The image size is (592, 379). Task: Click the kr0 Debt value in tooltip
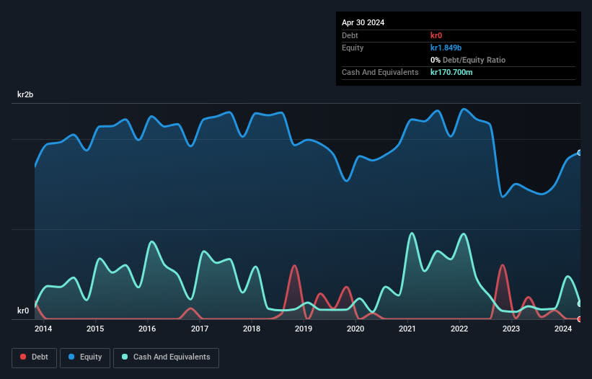pos(436,35)
